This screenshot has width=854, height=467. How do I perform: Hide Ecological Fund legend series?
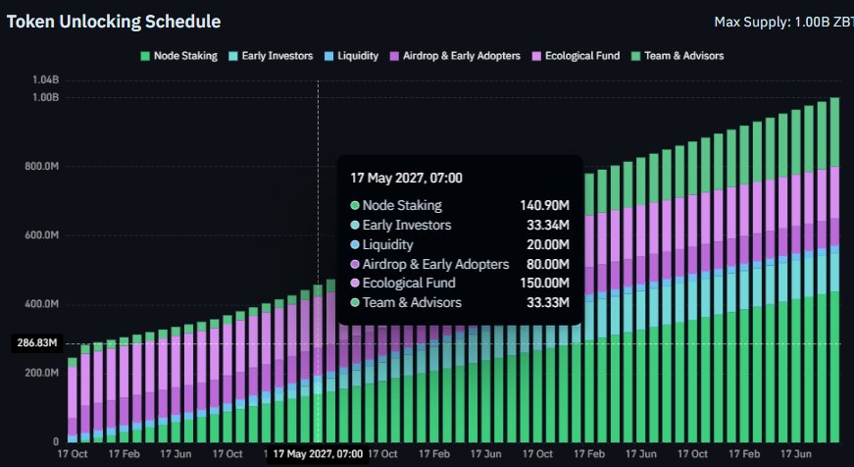click(x=576, y=56)
